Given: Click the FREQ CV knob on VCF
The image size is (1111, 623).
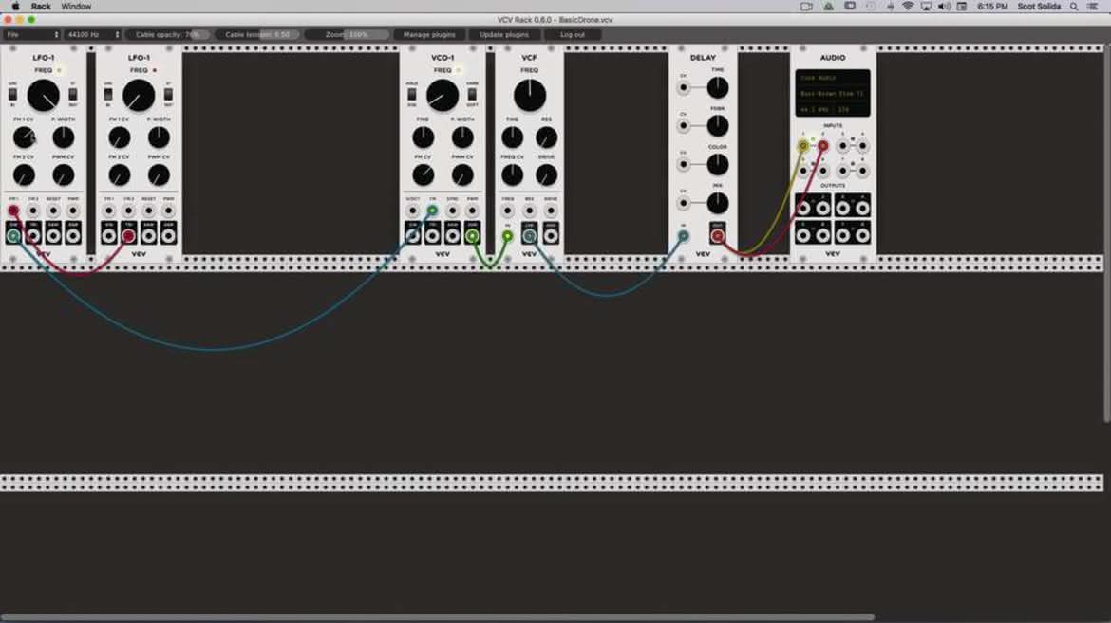Looking at the screenshot, I should pos(512,174).
